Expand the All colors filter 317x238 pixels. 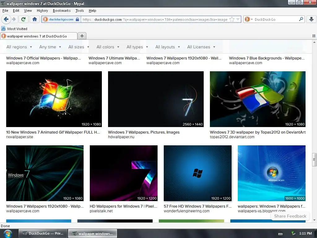click(108, 47)
